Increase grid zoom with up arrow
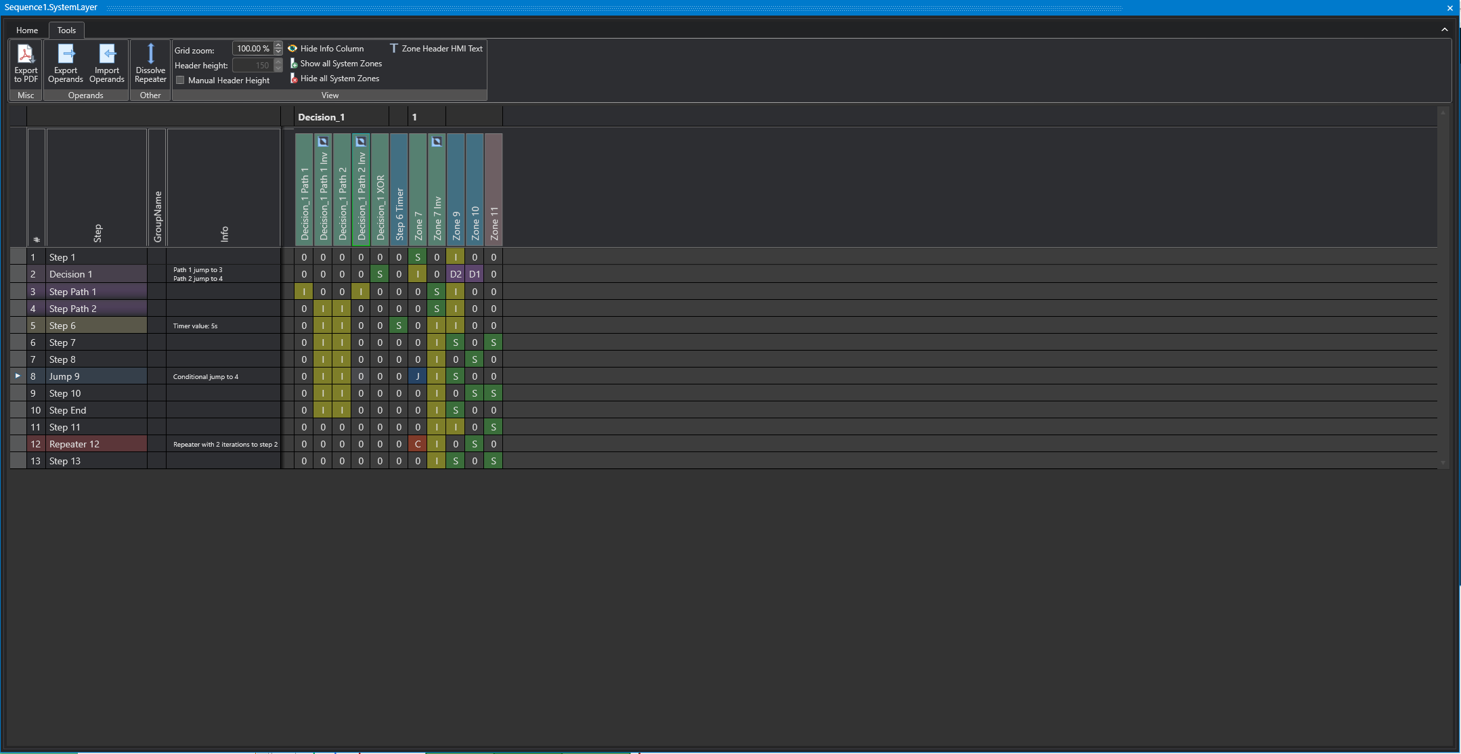The width and height of the screenshot is (1461, 754). pos(278,45)
